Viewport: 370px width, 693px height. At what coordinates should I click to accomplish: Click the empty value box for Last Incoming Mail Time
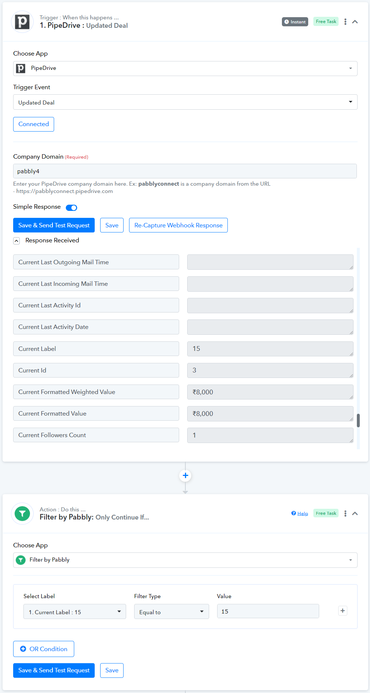pos(270,284)
